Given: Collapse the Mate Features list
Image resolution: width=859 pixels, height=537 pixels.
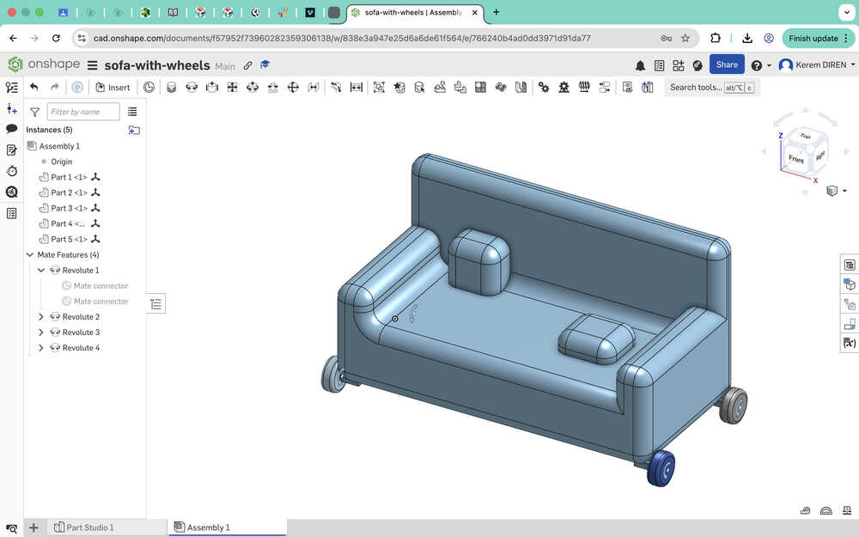Looking at the screenshot, I should coord(30,255).
